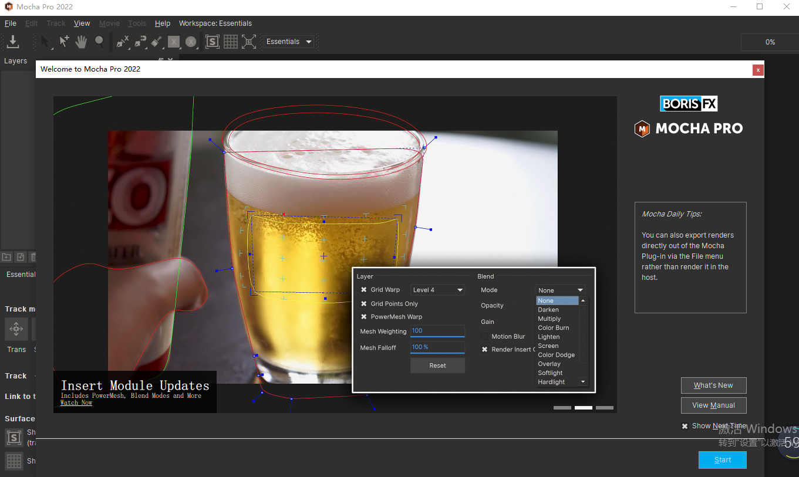Select the first banner slide indicator
This screenshot has width=799, height=477.
point(562,408)
